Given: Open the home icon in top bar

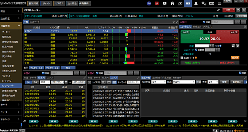Looking at the screenshot, I should click(x=173, y=4).
